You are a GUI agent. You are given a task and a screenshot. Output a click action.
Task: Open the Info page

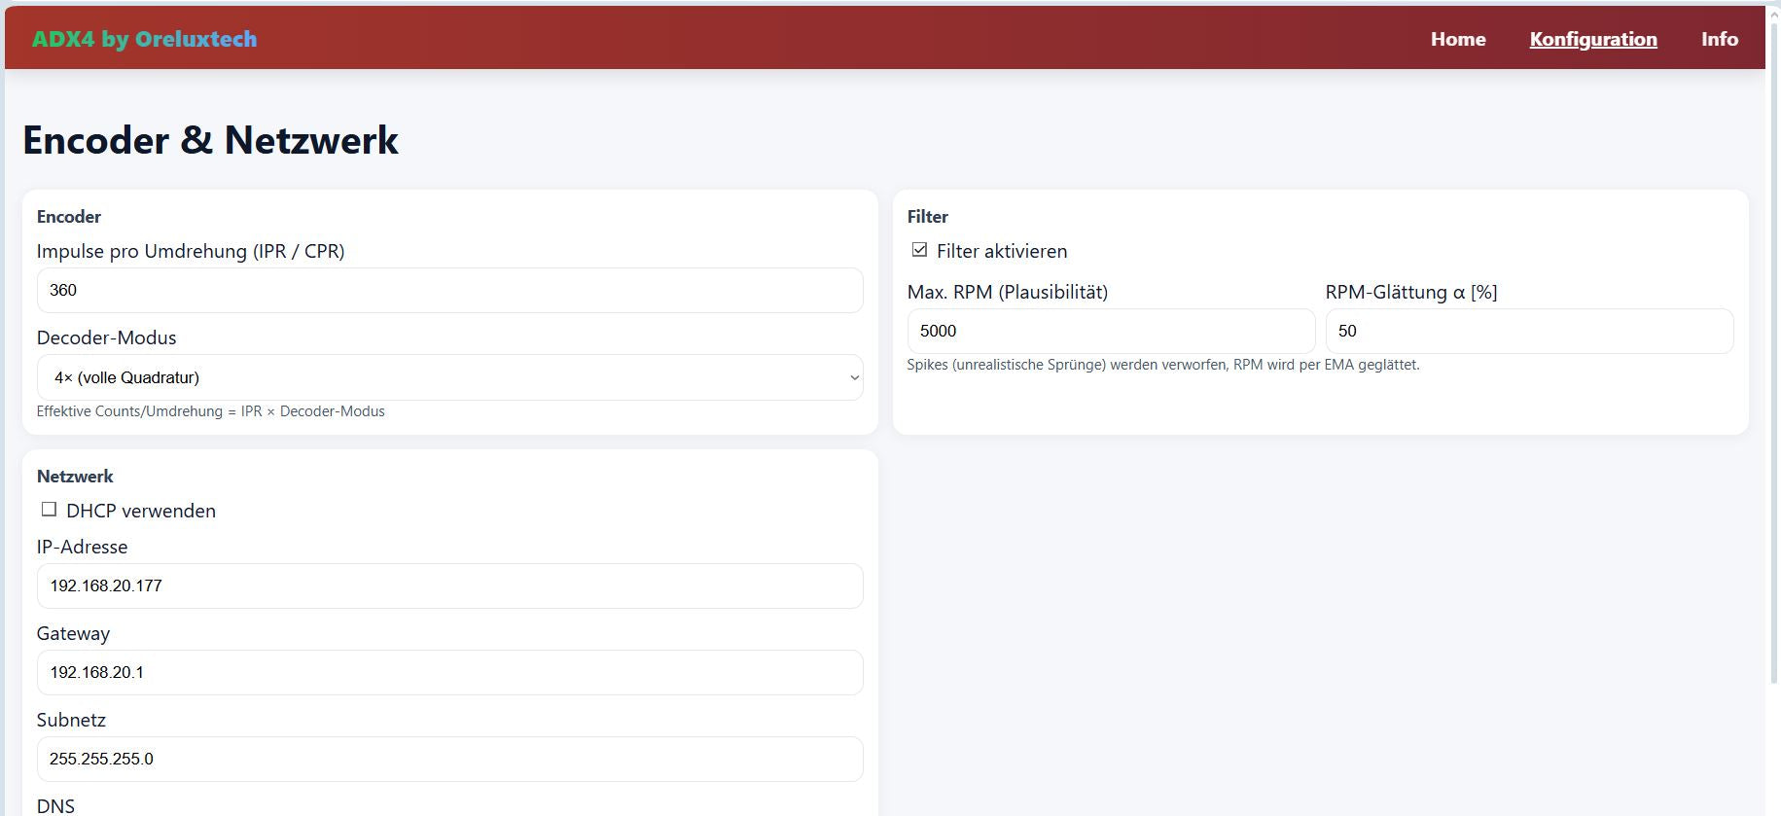click(1719, 39)
